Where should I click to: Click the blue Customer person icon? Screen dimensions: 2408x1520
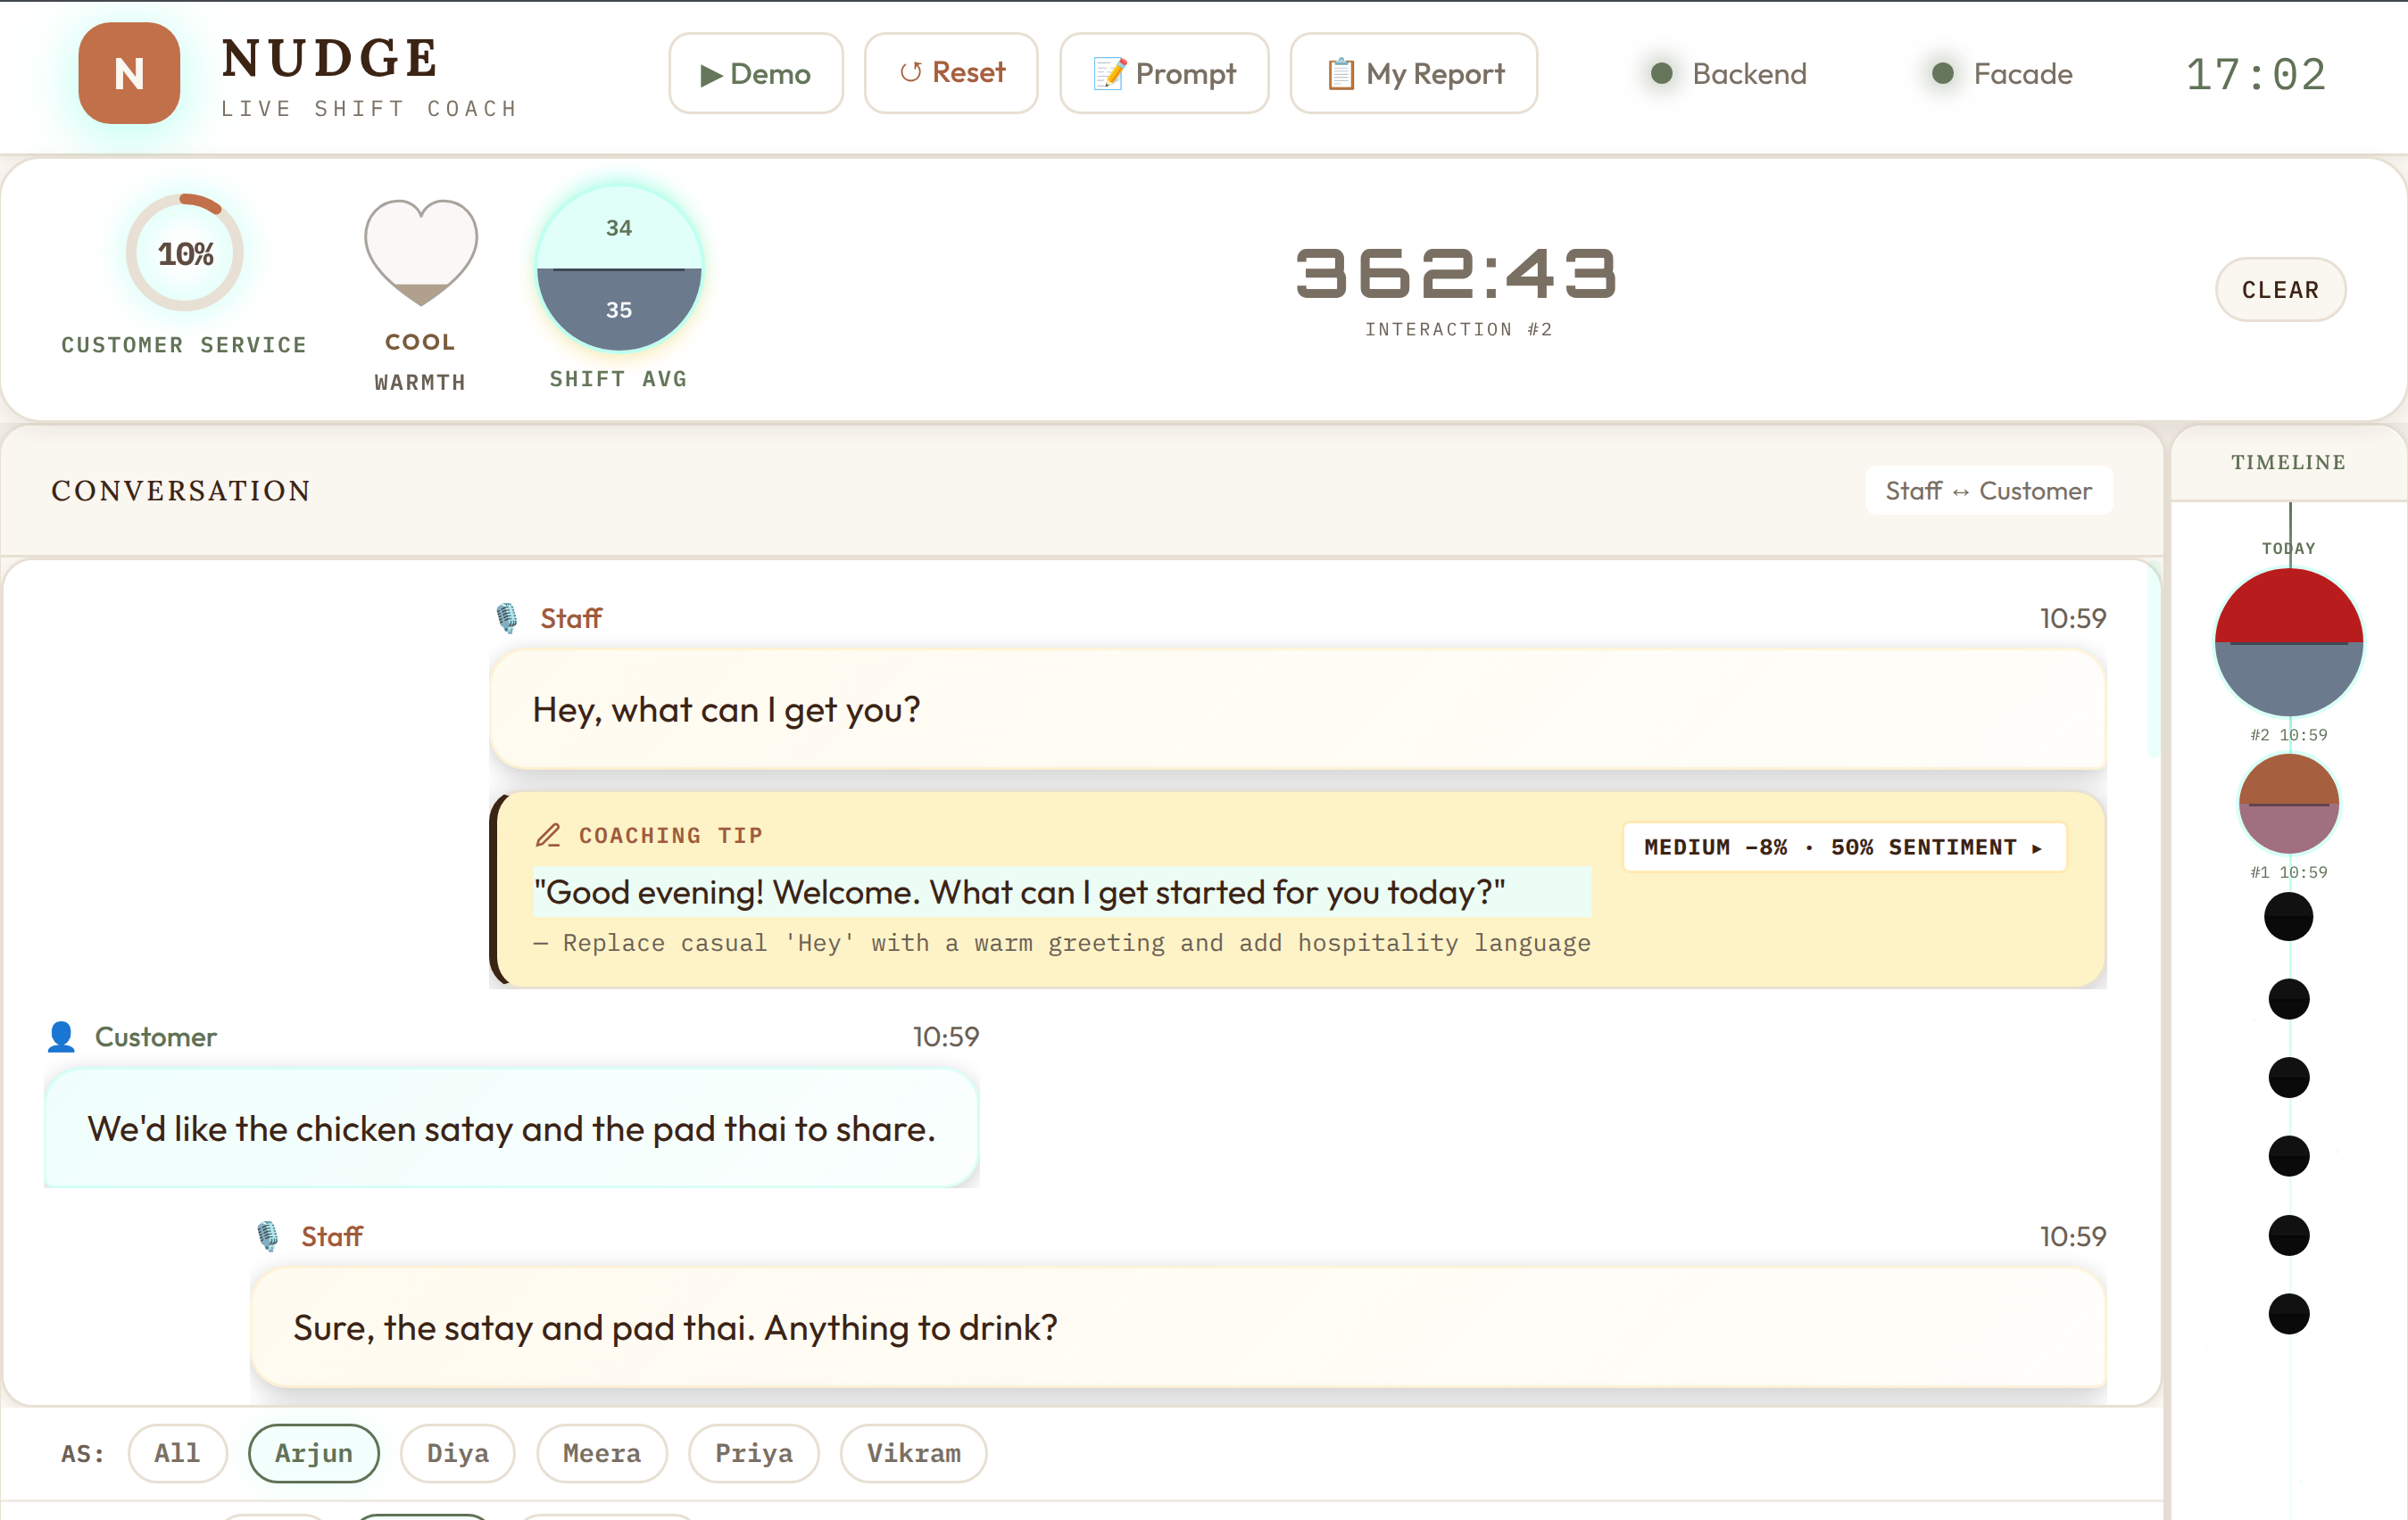(x=62, y=1037)
